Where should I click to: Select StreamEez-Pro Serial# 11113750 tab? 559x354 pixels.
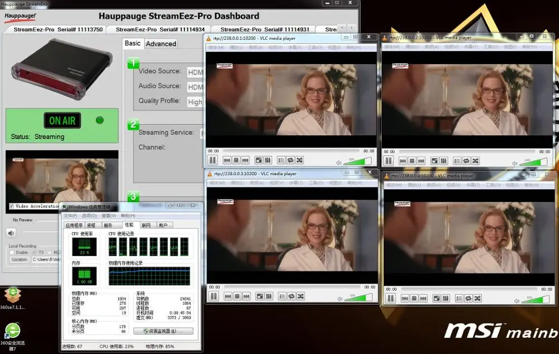[58, 30]
